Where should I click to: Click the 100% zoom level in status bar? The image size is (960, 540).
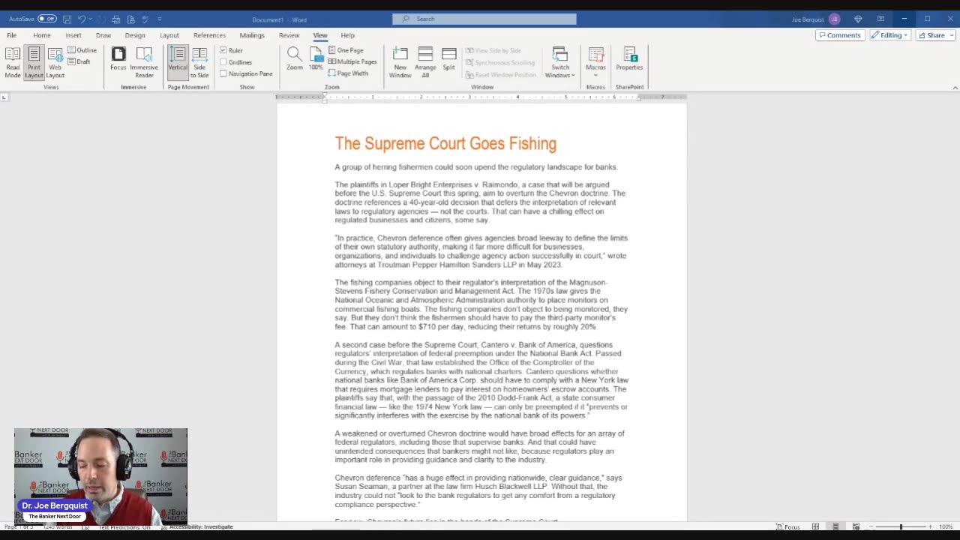coord(946,526)
